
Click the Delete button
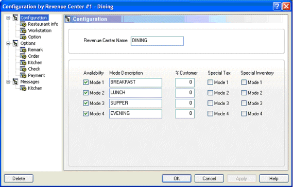pyautogui.click(x=19, y=178)
